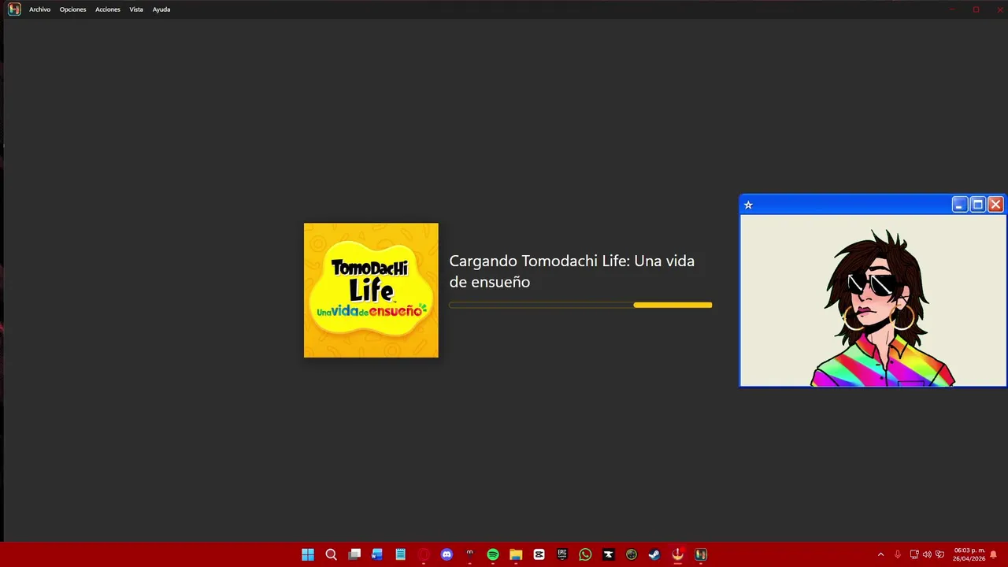
Task: Open Task View from the taskbar
Action: tap(354, 554)
